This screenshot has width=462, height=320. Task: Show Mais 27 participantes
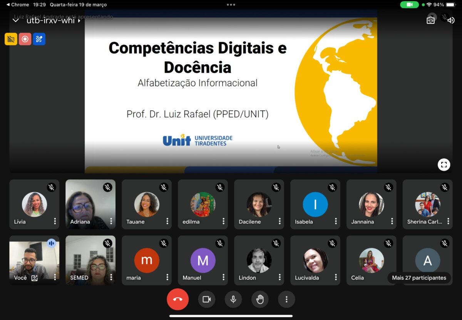click(419, 278)
